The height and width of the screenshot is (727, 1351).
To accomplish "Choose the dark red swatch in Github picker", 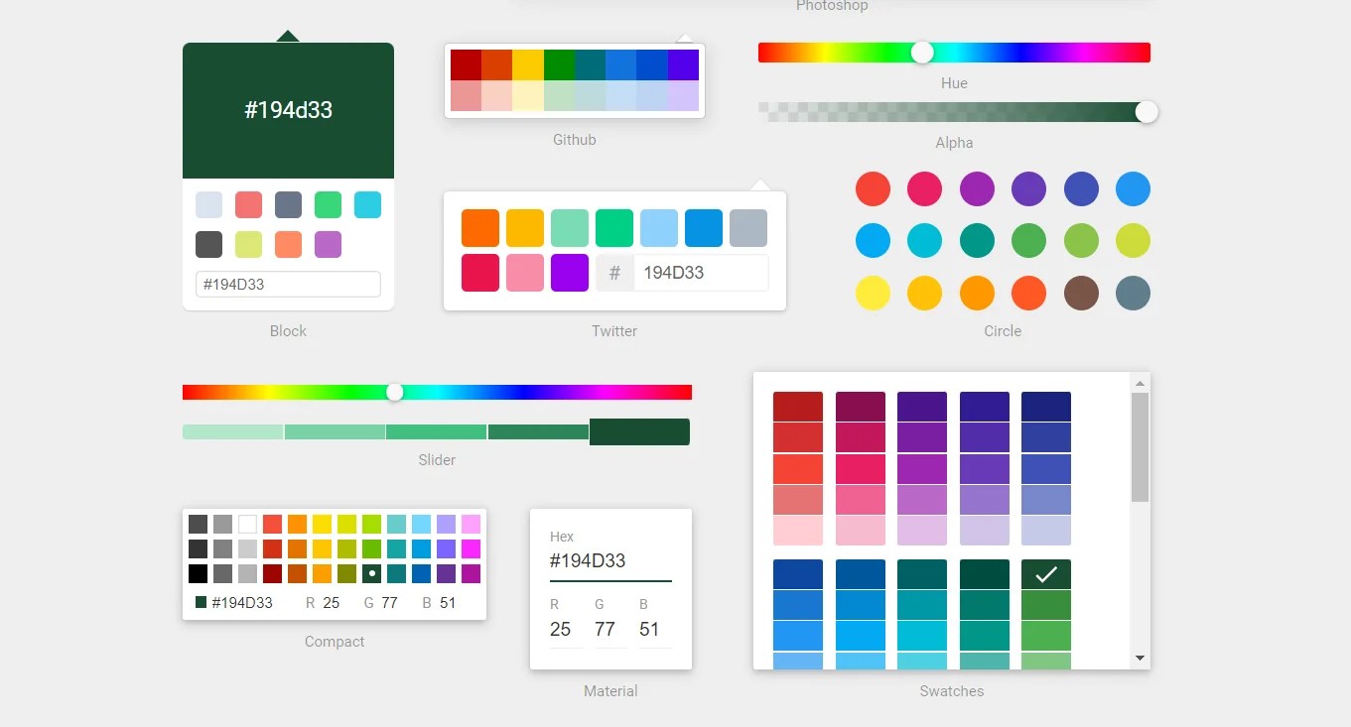I will (466, 64).
